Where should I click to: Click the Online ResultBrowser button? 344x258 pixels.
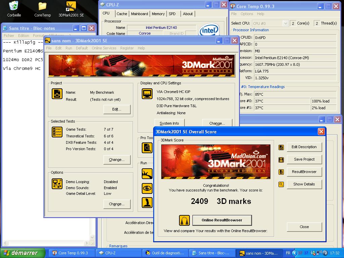pyautogui.click(x=222, y=220)
